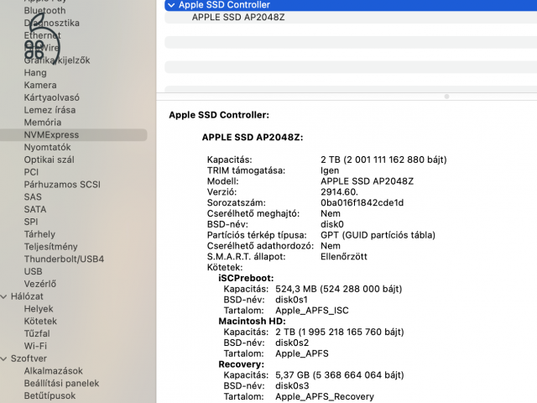
Task: Click the capacity value 2 TB (2 001 111 162 880 bájt)
Action: point(383,160)
